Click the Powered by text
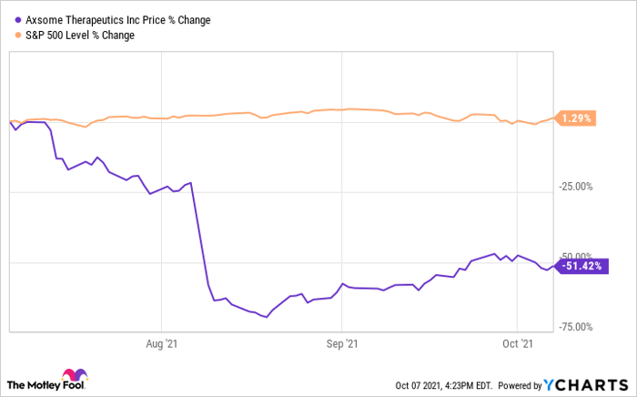The image size is (637, 397). [x=520, y=383]
